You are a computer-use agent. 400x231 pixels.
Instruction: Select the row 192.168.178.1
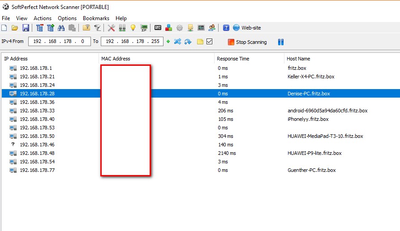coord(201,68)
